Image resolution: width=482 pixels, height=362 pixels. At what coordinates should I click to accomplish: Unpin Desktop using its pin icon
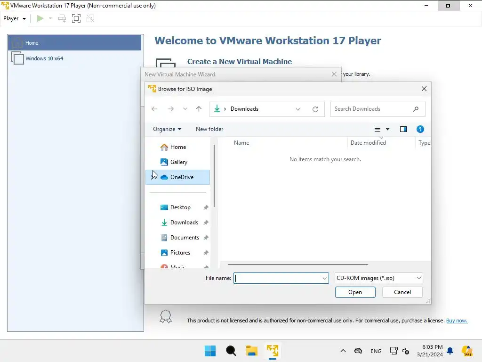click(206, 208)
